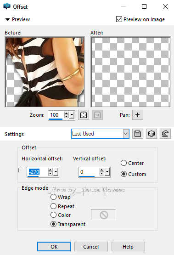This screenshot has height=255, width=174.
Task: Select the Color edge mode option
Action: [x=53, y=215]
